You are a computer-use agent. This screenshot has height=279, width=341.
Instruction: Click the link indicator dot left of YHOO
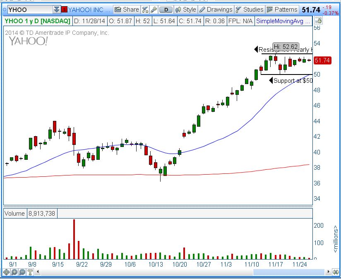[x=5, y=10]
